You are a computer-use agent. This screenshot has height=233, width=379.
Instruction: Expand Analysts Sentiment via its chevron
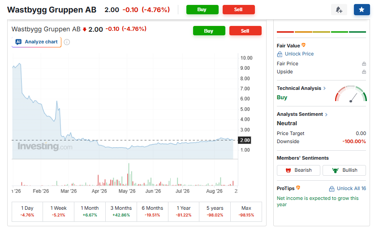pyautogui.click(x=326, y=114)
